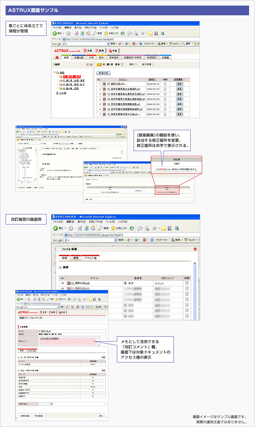This screenshot has height=427, width=255.
Task: Click Back arrow in the file info window
Action: [x=55, y=228]
